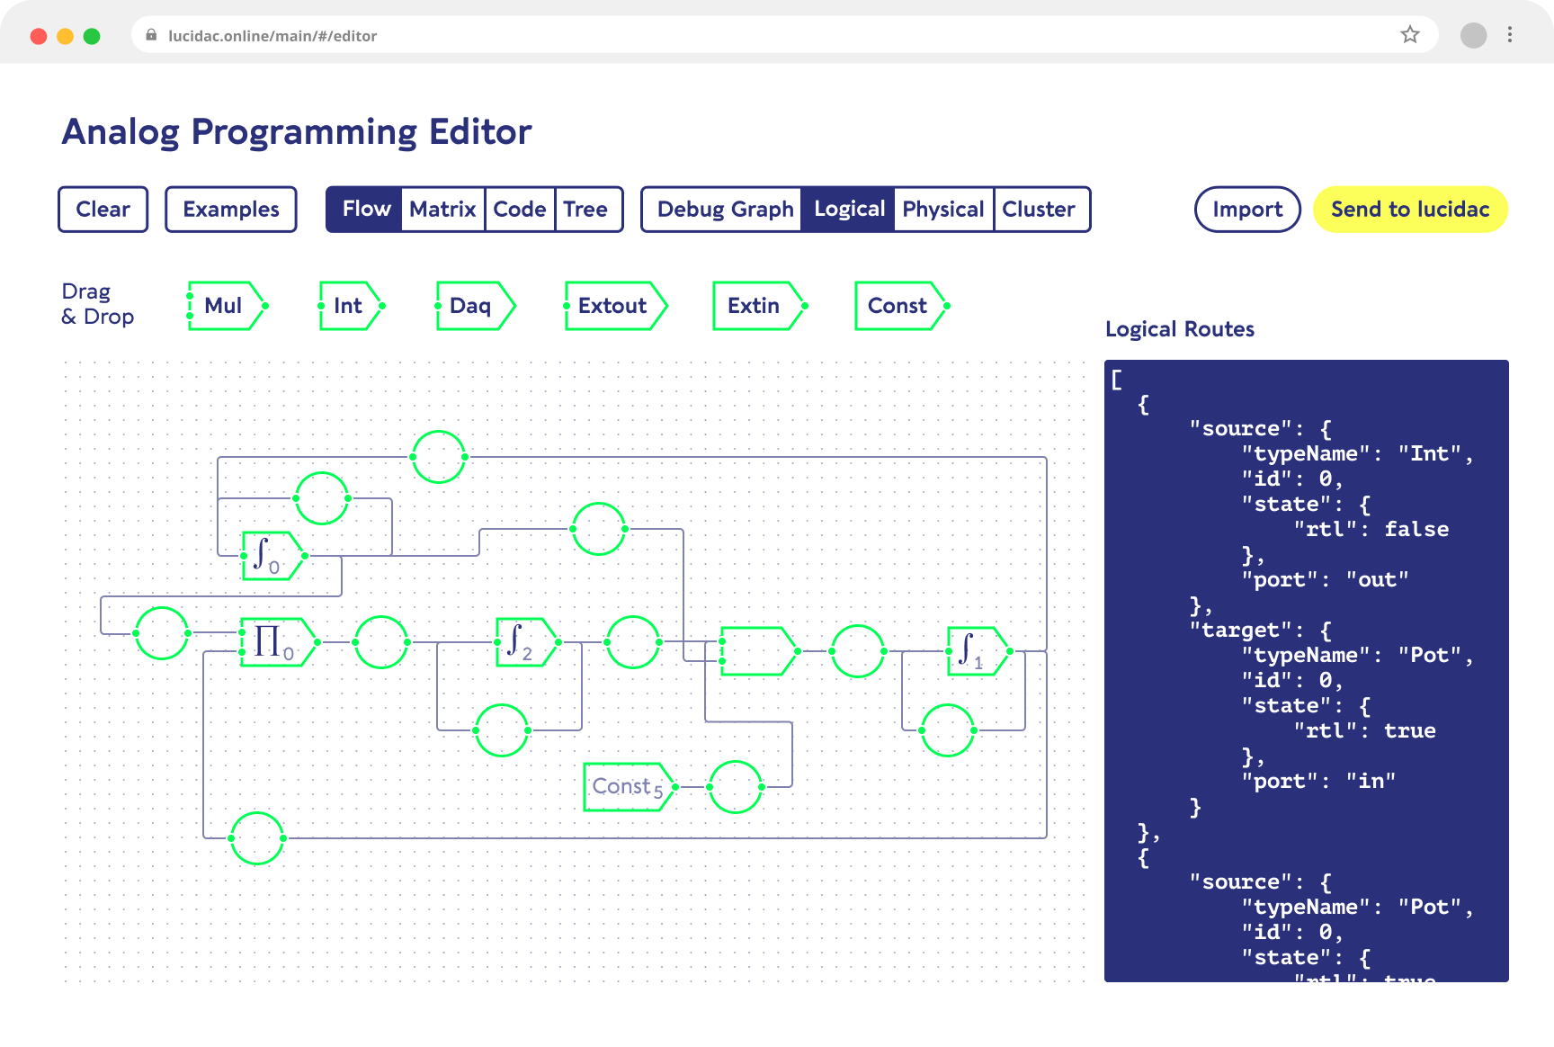Click circle node right of ∫2 output
Viewport: 1554px width, 1047px height.
tap(633, 642)
